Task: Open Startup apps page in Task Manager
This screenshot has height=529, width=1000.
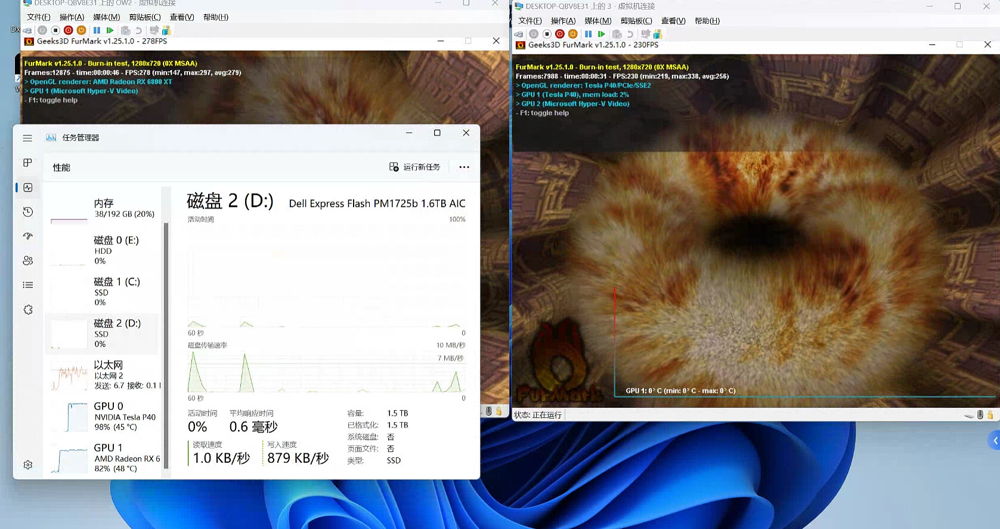Action: [27, 236]
